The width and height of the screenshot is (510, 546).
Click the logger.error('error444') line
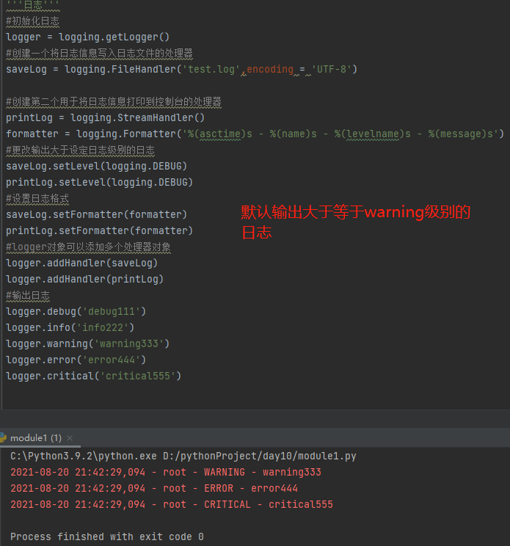tap(76, 360)
